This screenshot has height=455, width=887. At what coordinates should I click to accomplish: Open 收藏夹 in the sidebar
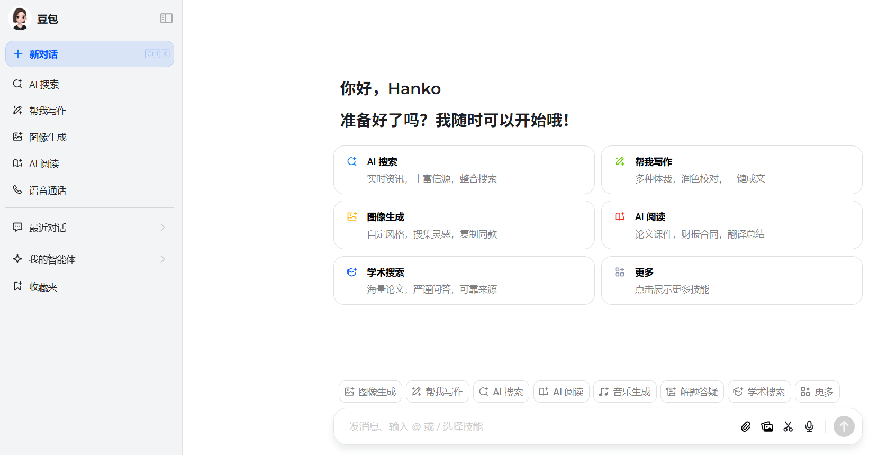click(89, 287)
